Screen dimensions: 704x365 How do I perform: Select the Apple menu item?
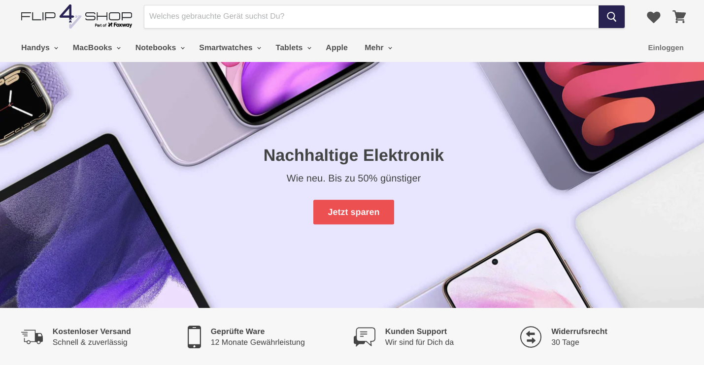[x=337, y=48]
